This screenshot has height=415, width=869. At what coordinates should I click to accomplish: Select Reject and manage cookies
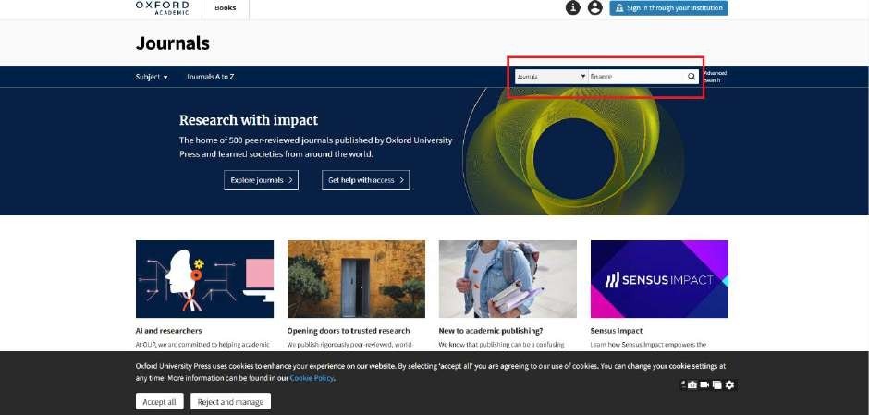point(231,402)
